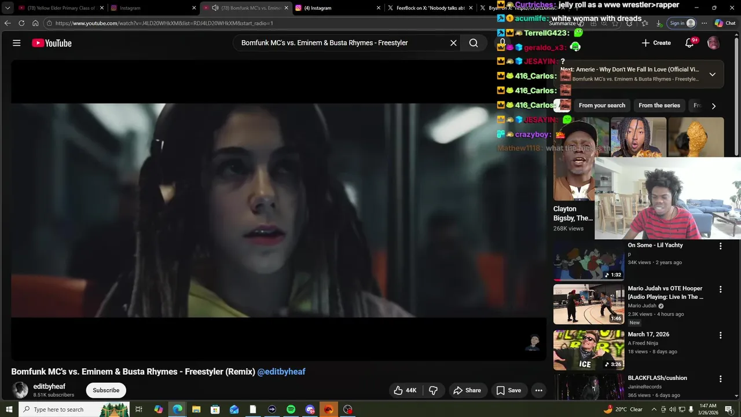Open options for BLACKFLASh/cushion video
741x417 pixels.
(x=720, y=379)
